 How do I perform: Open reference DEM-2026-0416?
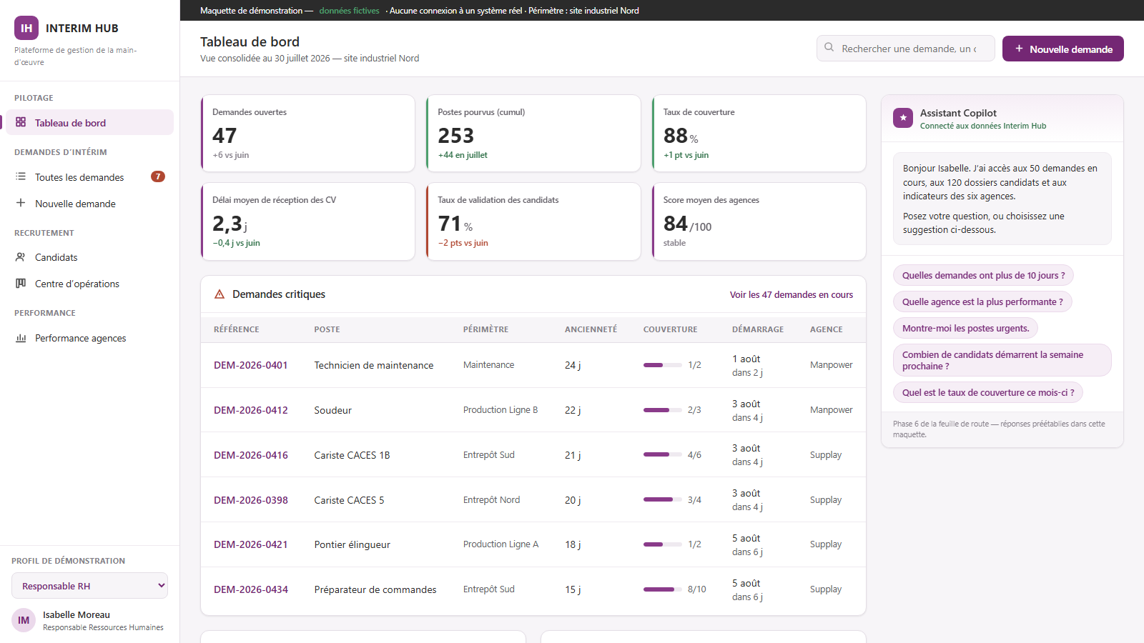[250, 455]
